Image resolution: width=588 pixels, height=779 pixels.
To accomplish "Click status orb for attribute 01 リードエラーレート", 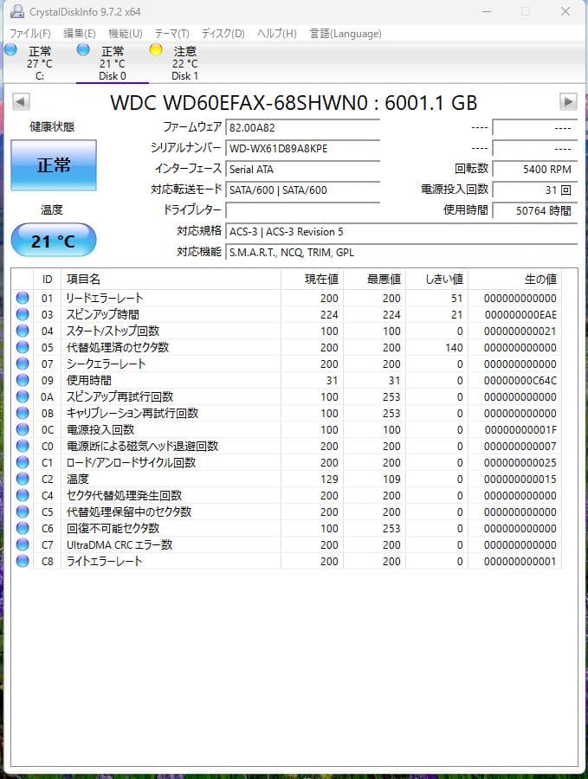I will pyautogui.click(x=23, y=298).
